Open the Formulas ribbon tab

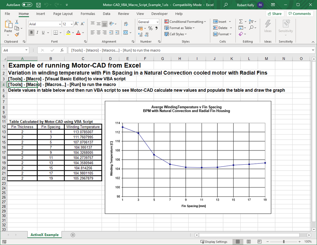point(88,14)
